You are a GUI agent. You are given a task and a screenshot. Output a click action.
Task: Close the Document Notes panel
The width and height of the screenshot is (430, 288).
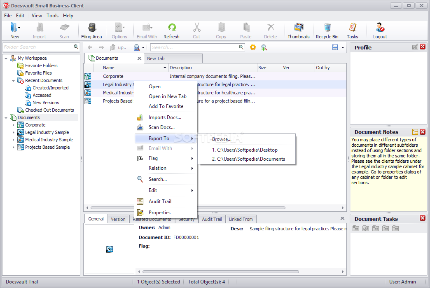[x=423, y=132]
